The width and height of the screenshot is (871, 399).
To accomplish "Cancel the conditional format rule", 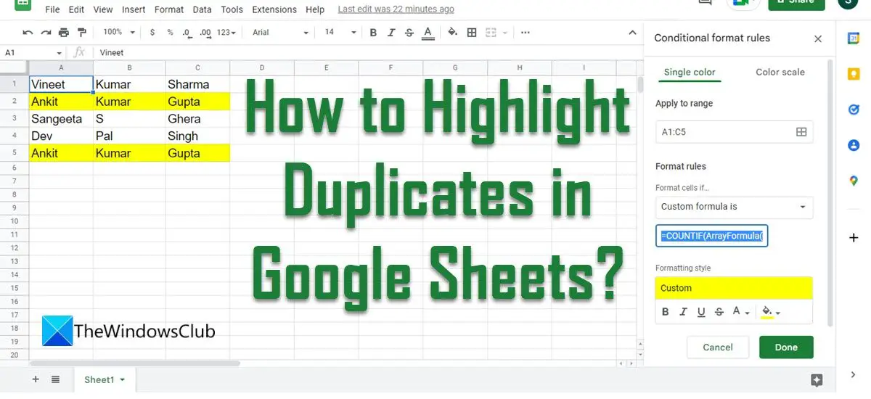I will tap(718, 347).
